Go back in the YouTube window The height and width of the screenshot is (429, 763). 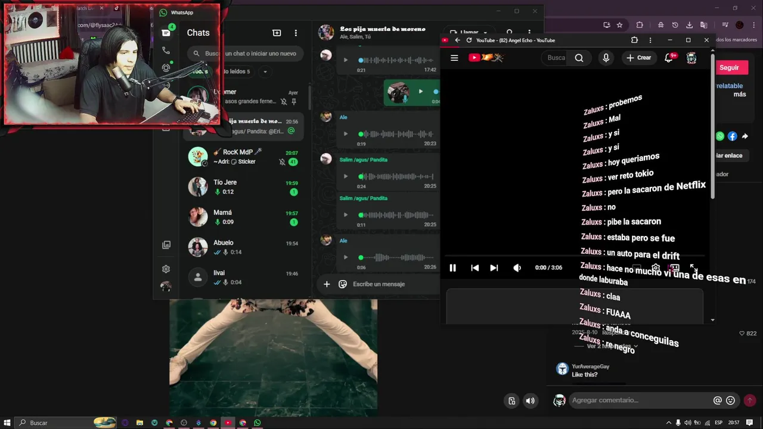pos(457,40)
